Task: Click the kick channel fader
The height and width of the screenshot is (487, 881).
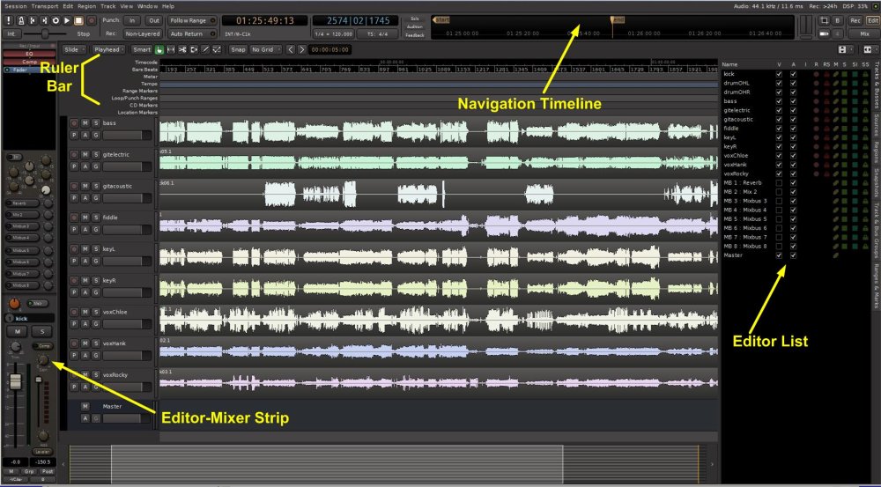Action: point(16,382)
